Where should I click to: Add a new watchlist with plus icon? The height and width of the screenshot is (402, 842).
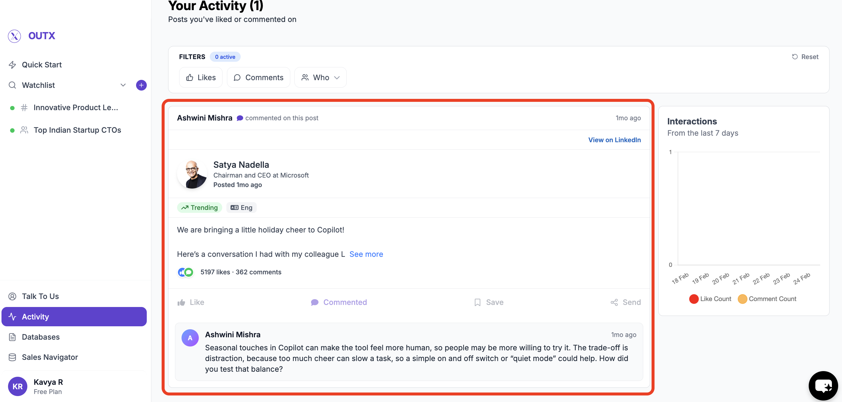141,85
